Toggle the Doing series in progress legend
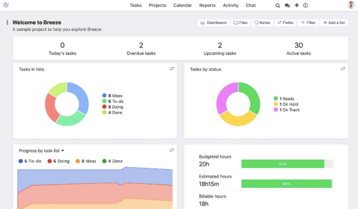This screenshot has width=358, height=209. (x=58, y=161)
